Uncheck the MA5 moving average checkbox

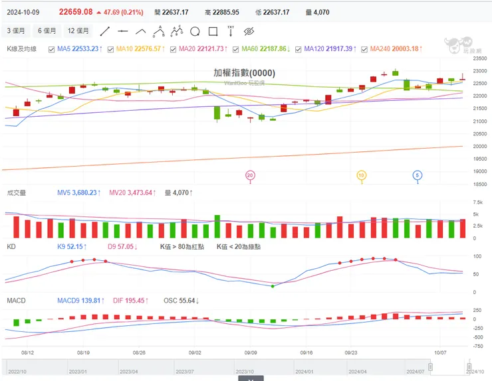(51, 49)
